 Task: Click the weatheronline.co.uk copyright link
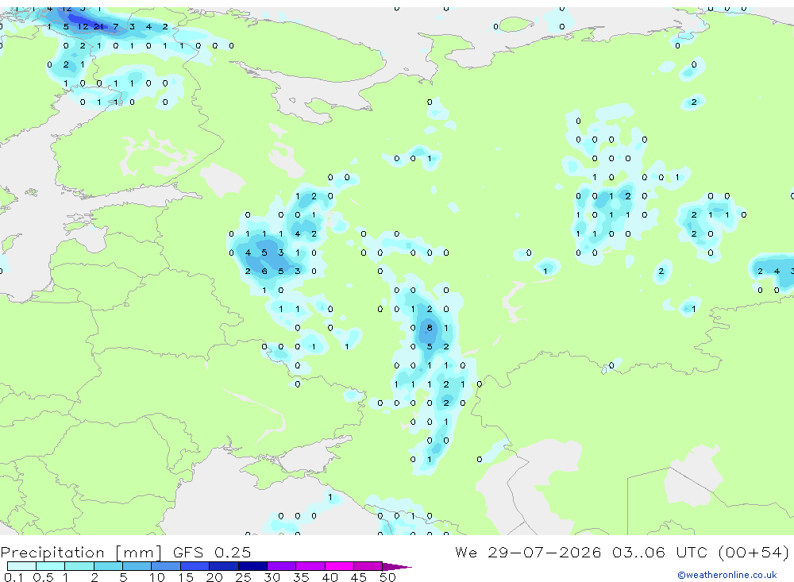coord(727,575)
